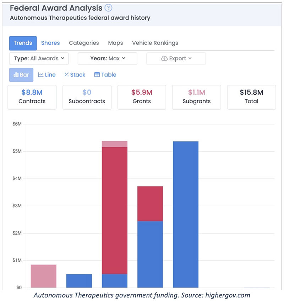Click the blue contracts segment of fourth bar
Viewport: 284px width, 301px height.
coord(150,254)
